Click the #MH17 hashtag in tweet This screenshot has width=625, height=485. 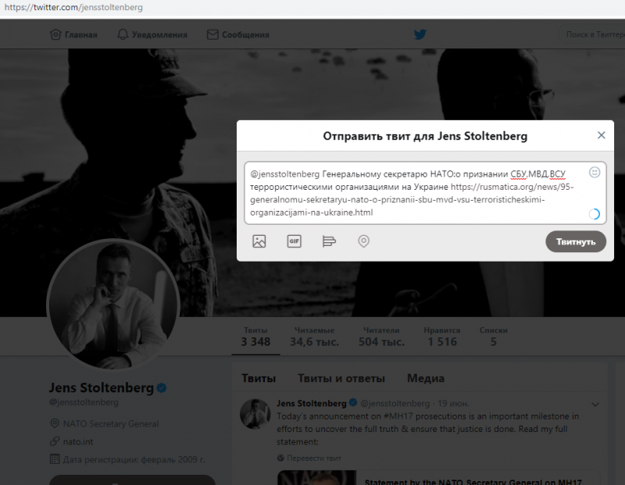pos(398,416)
